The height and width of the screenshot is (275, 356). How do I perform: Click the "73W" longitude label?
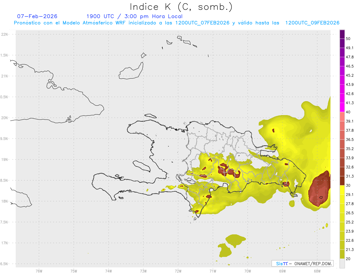(x=143, y=271)
